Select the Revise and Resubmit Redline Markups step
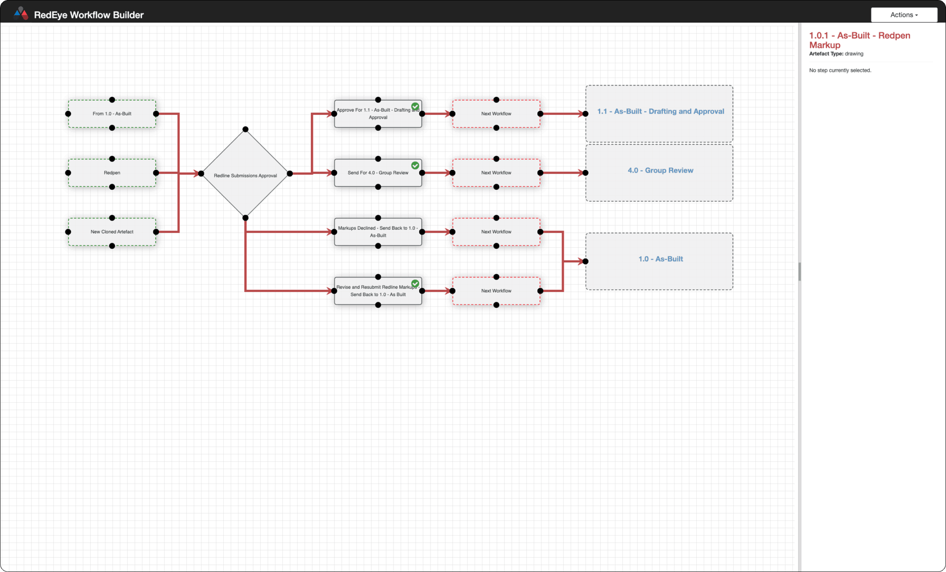This screenshot has width=946, height=572. coord(377,291)
